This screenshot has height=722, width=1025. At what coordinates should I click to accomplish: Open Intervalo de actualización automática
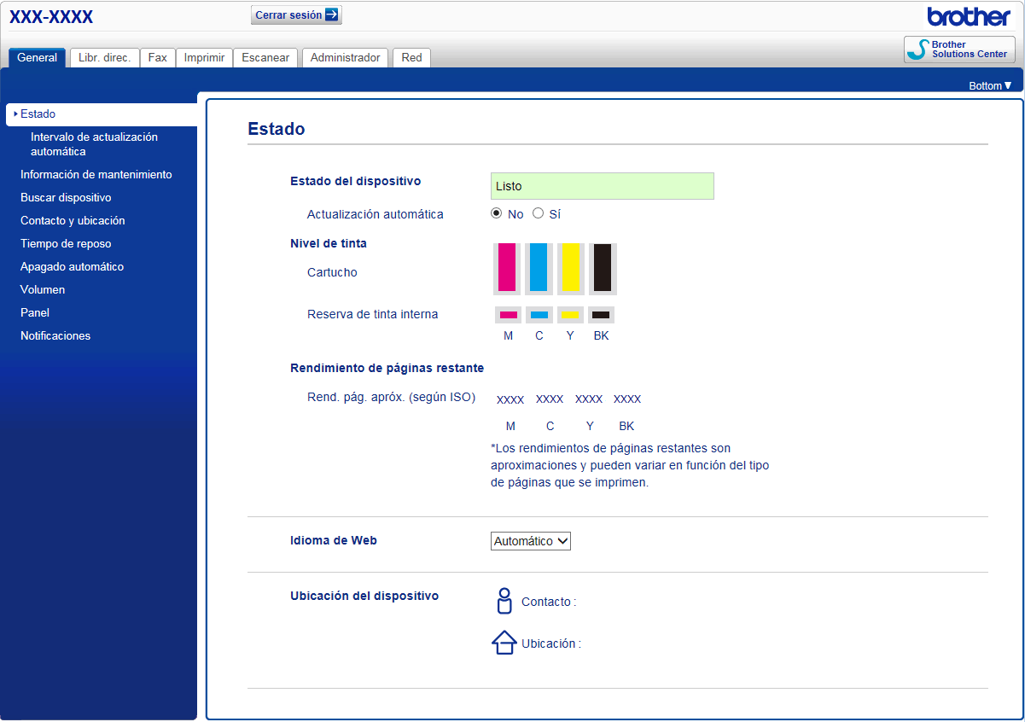[x=94, y=144]
